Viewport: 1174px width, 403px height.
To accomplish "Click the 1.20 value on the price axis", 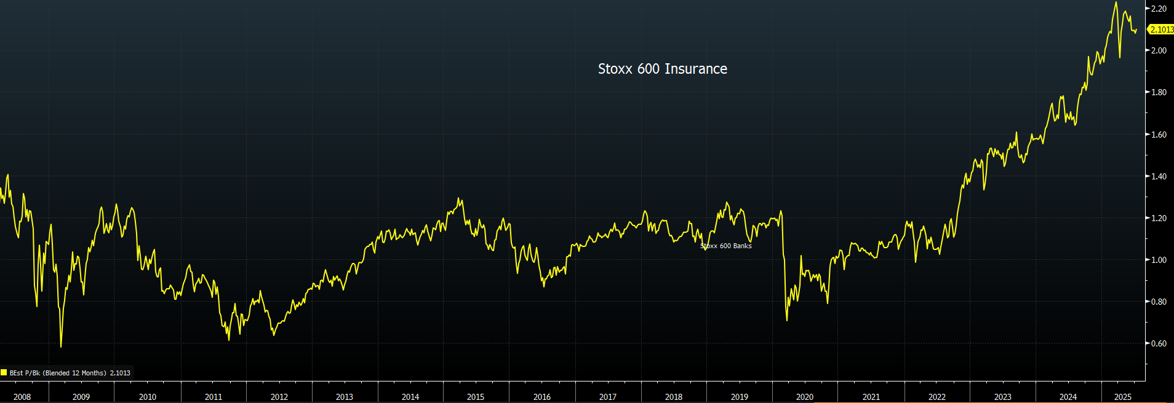I will coord(1159,218).
